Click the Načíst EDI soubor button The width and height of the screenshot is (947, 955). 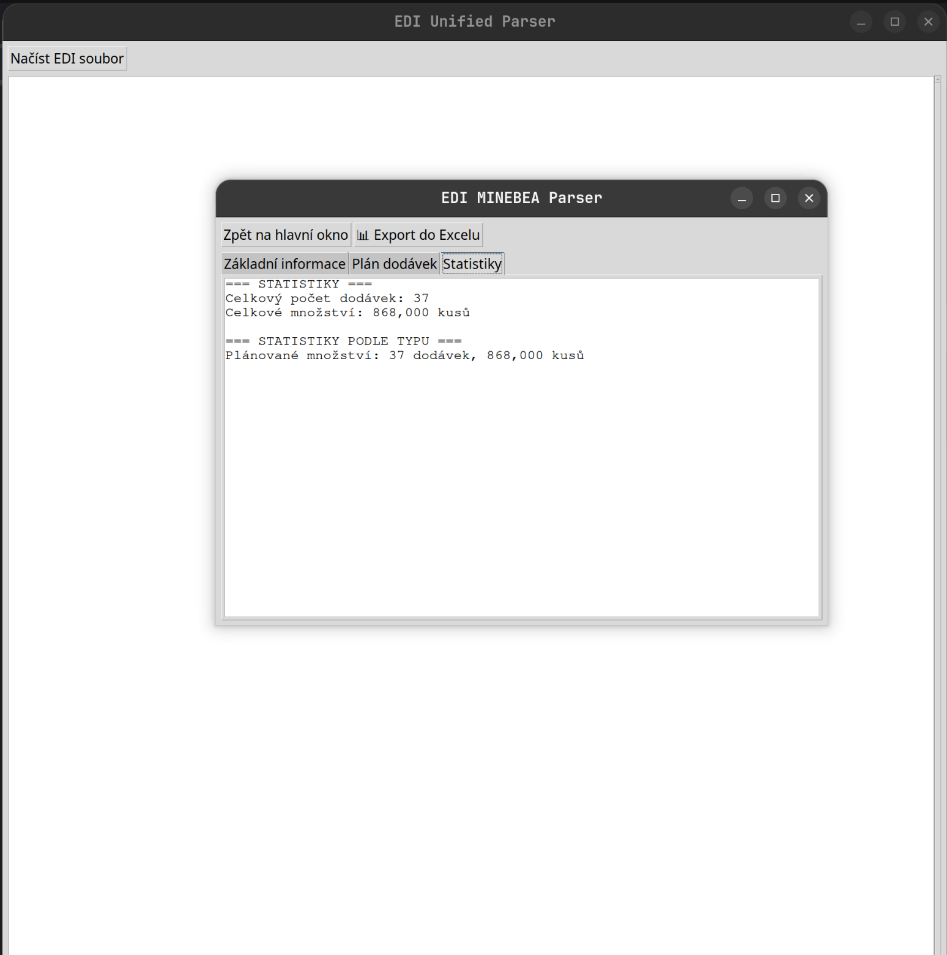pos(67,59)
